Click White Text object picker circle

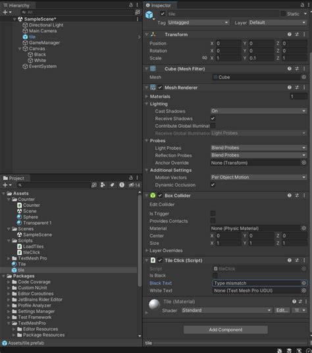click(x=303, y=290)
